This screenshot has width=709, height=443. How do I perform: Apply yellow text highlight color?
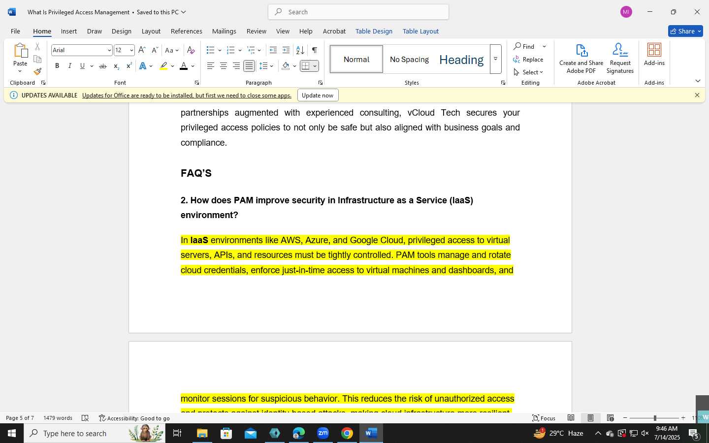point(163,66)
